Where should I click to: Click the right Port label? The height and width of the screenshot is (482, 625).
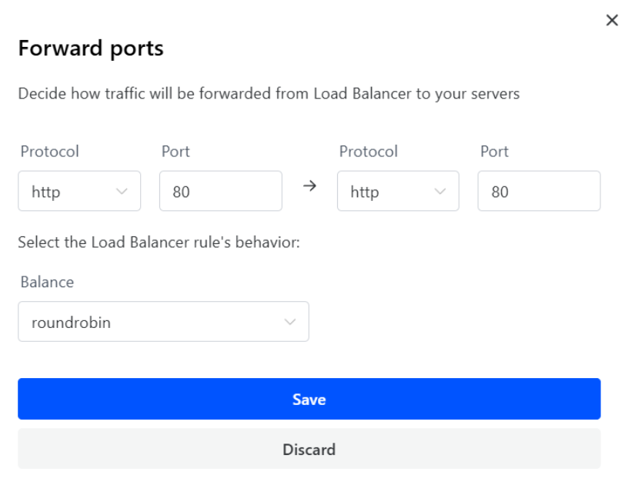tap(494, 152)
